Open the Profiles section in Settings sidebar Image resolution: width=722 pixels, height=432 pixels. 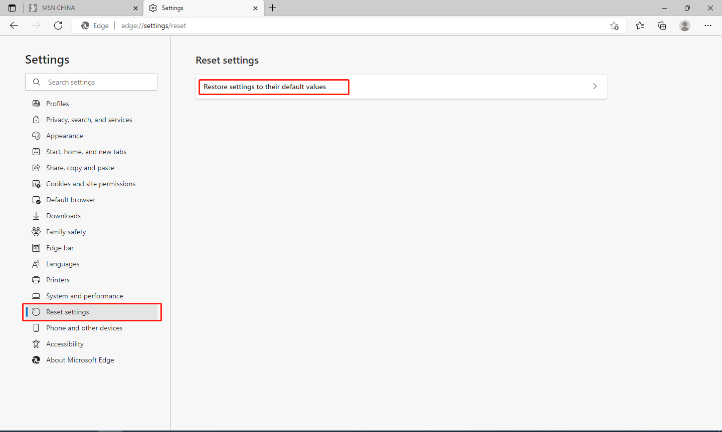click(57, 103)
